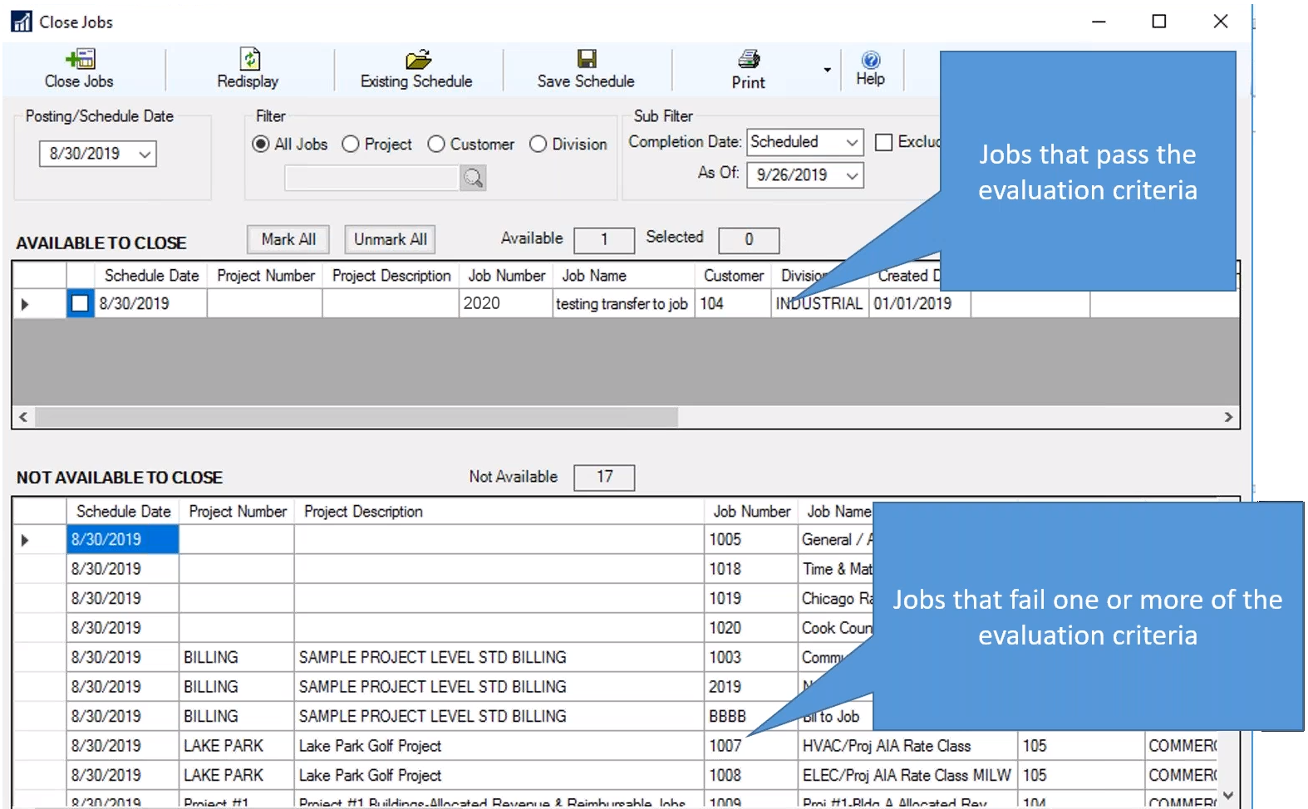Click the Print printer icon

[749, 59]
